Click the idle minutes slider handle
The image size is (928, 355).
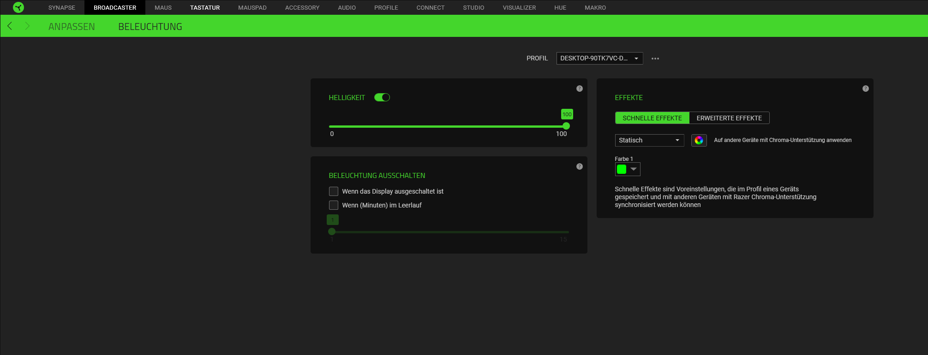point(332,231)
